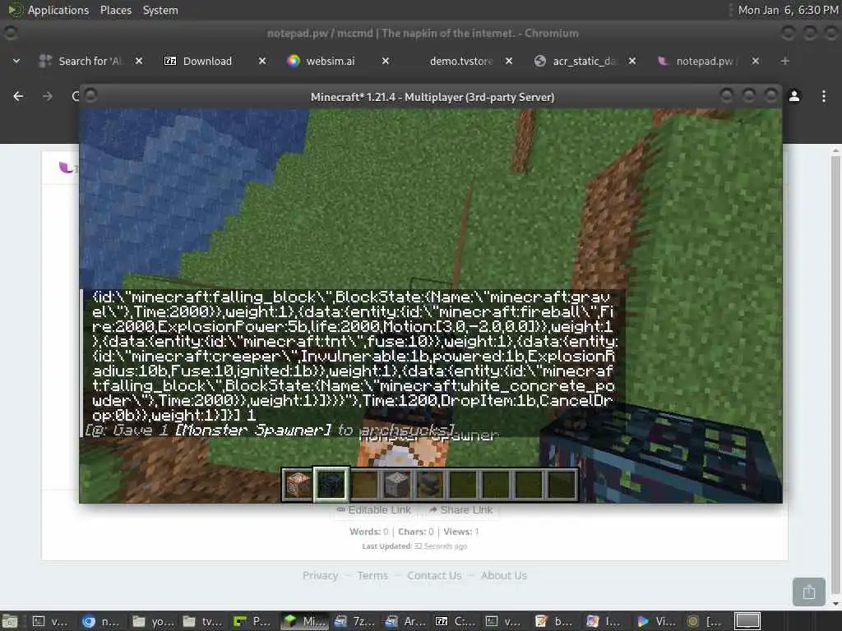Switch to the 'P...' taskbar window
This screenshot has width=842, height=631.
(x=252, y=621)
